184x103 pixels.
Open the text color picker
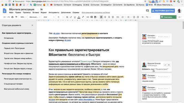(x=79, y=17)
